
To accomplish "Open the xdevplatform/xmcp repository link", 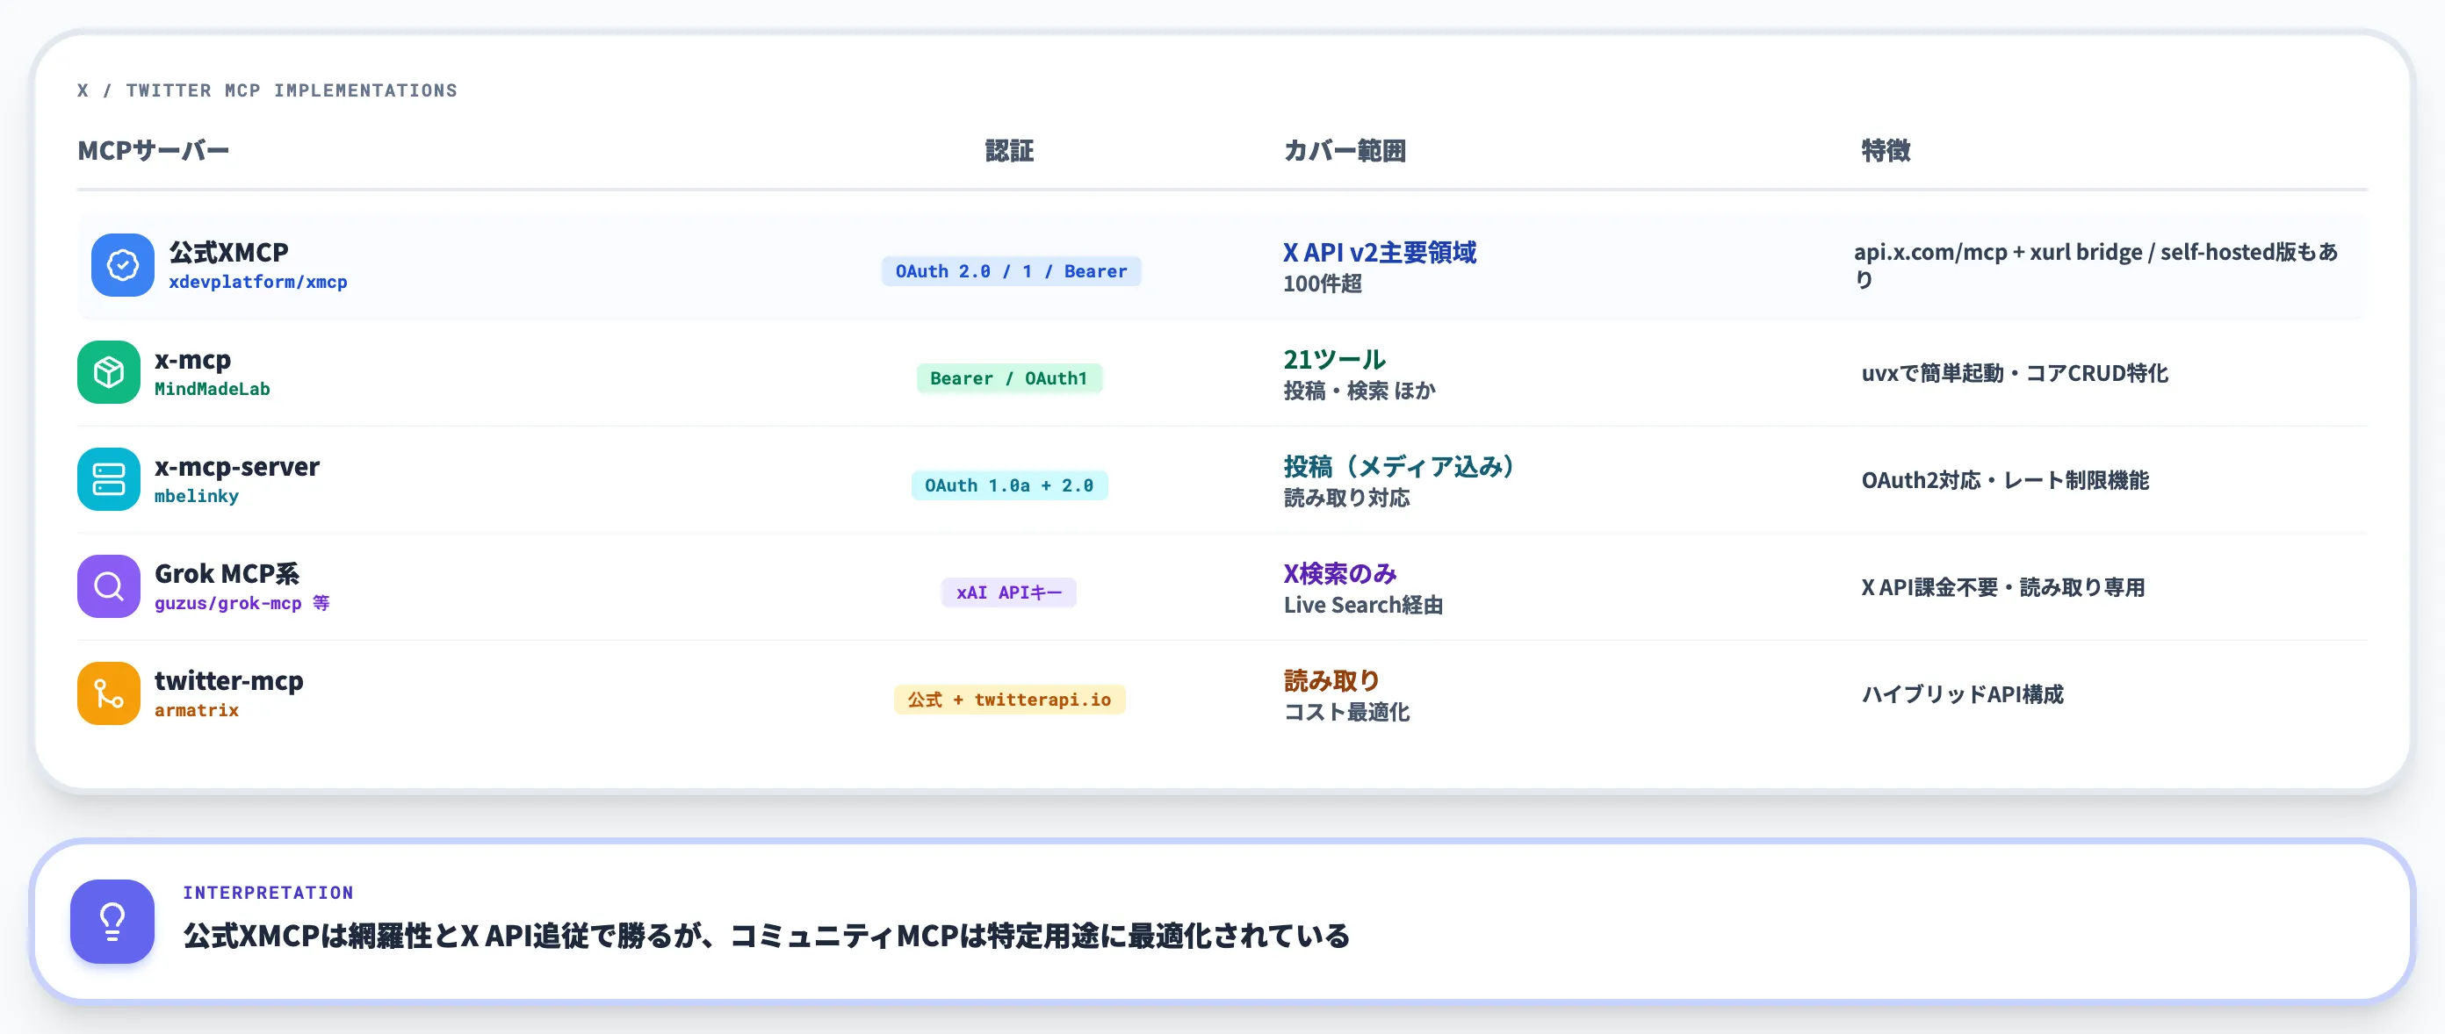I will (258, 283).
